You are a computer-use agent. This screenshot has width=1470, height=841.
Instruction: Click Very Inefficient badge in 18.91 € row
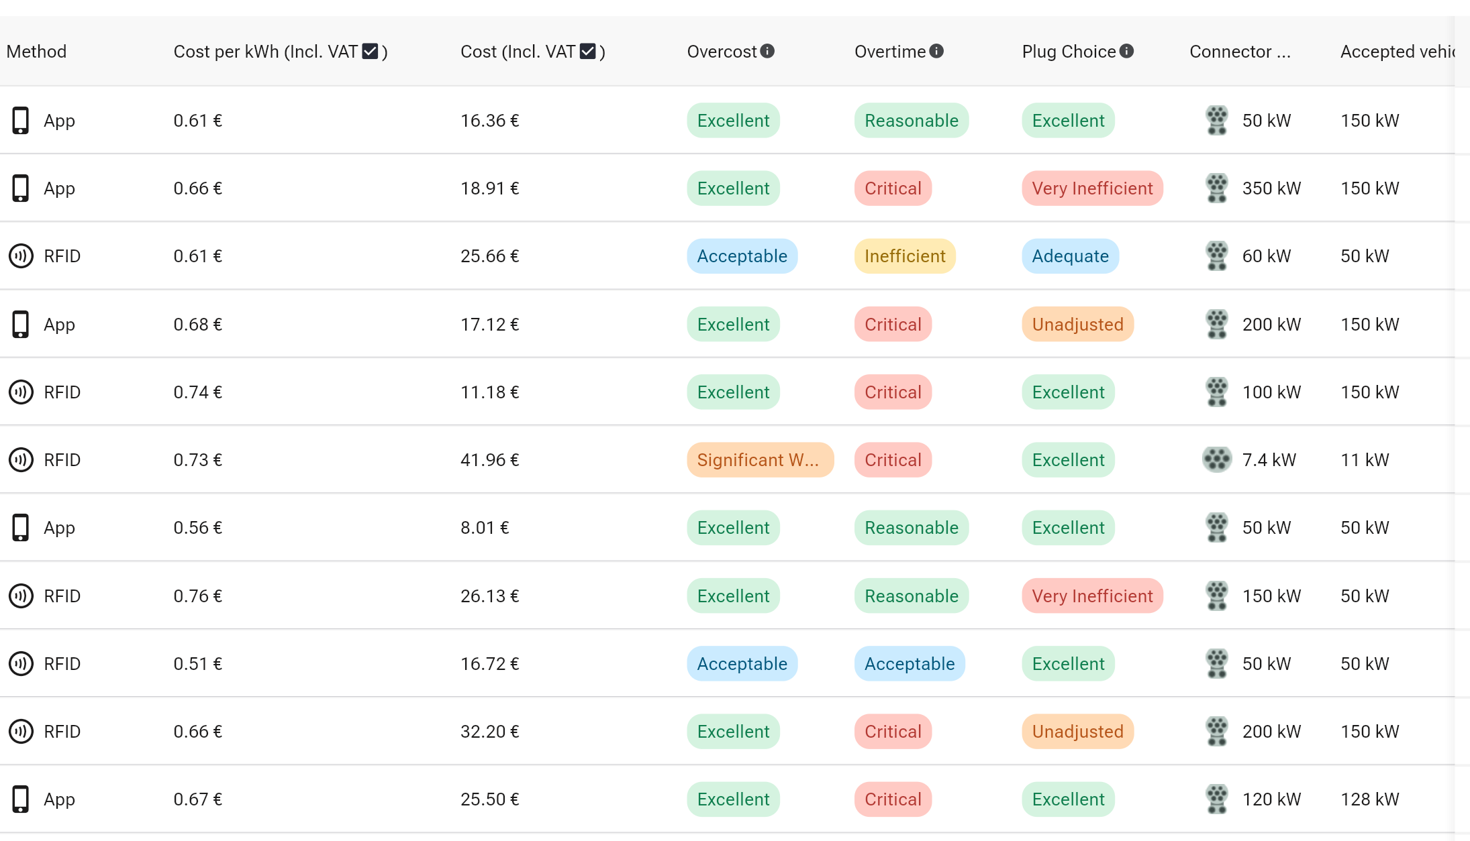click(1091, 188)
